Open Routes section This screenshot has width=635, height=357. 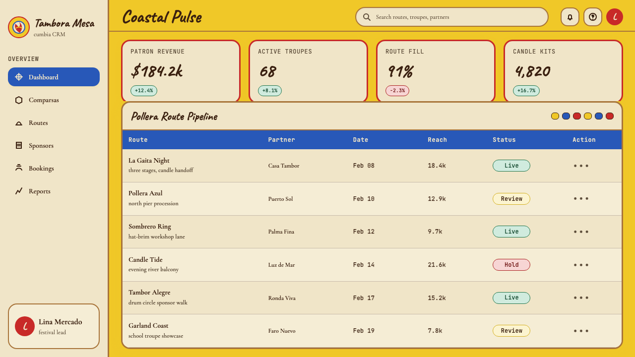point(54,122)
